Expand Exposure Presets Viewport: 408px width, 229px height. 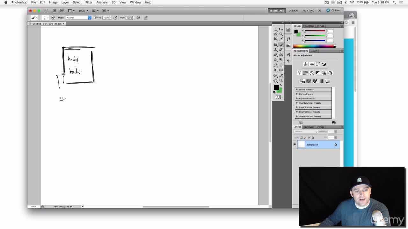point(297,99)
